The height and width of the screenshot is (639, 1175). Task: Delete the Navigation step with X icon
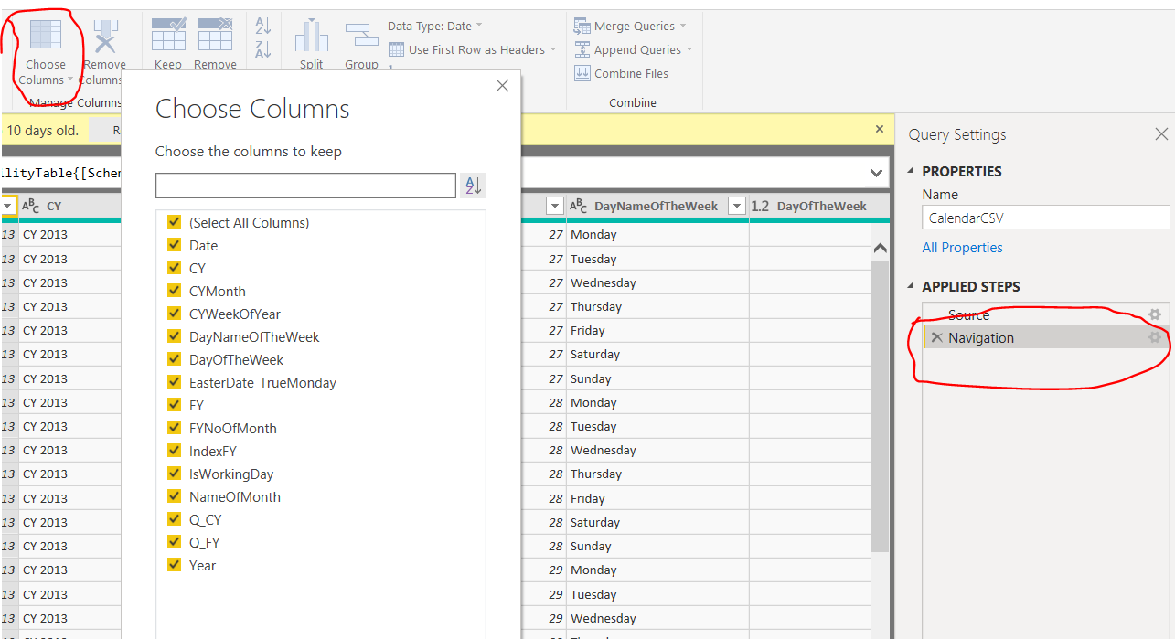[x=936, y=338]
